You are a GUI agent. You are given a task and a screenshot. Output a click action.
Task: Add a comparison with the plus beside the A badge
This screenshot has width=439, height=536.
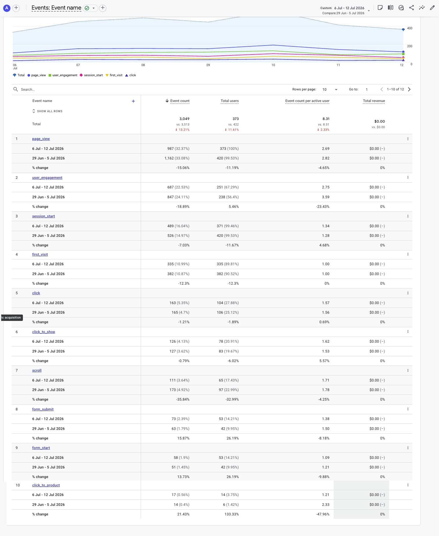click(17, 8)
